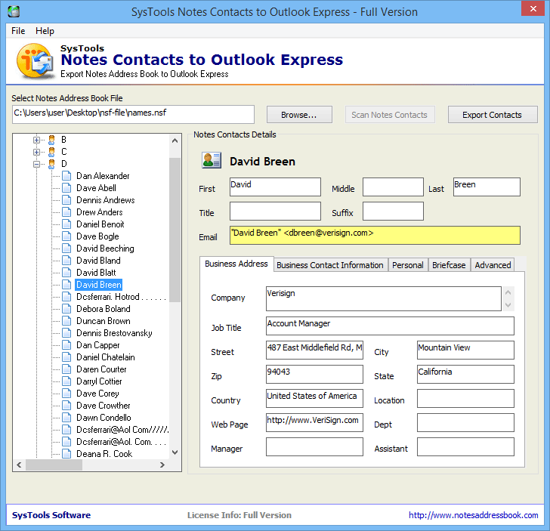The width and height of the screenshot is (550, 531).
Task: Click the document icon next to Dave Bogle
Action: pos(66,236)
